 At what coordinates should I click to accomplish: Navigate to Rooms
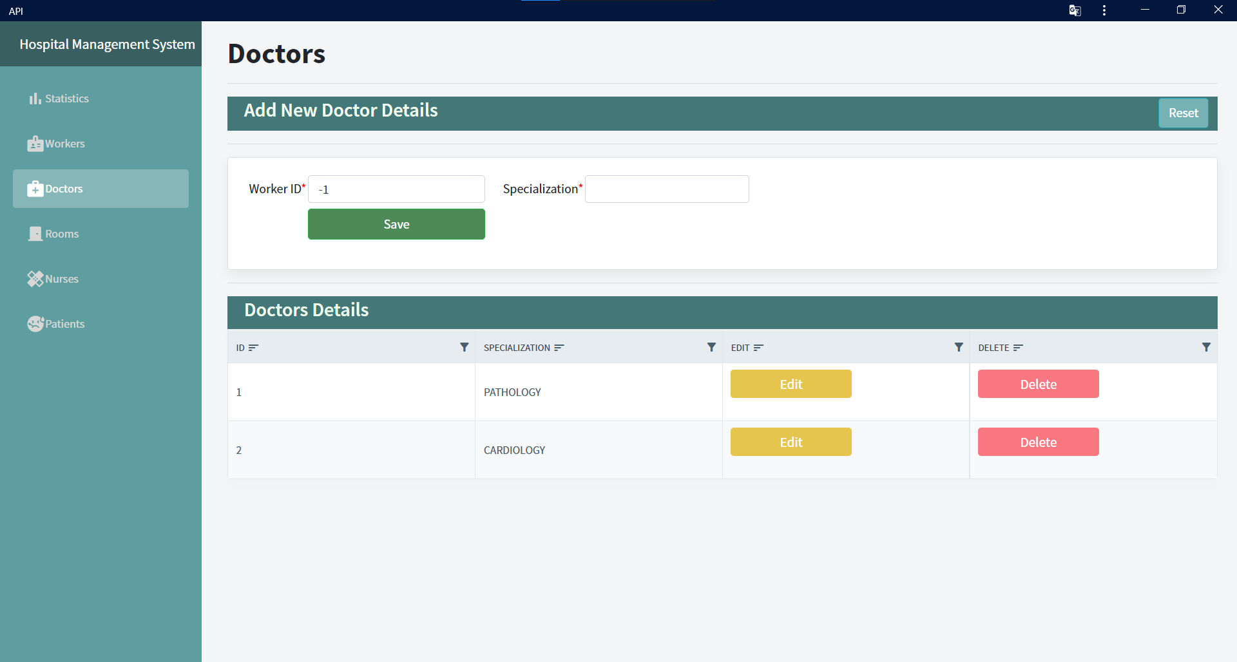[101, 234]
